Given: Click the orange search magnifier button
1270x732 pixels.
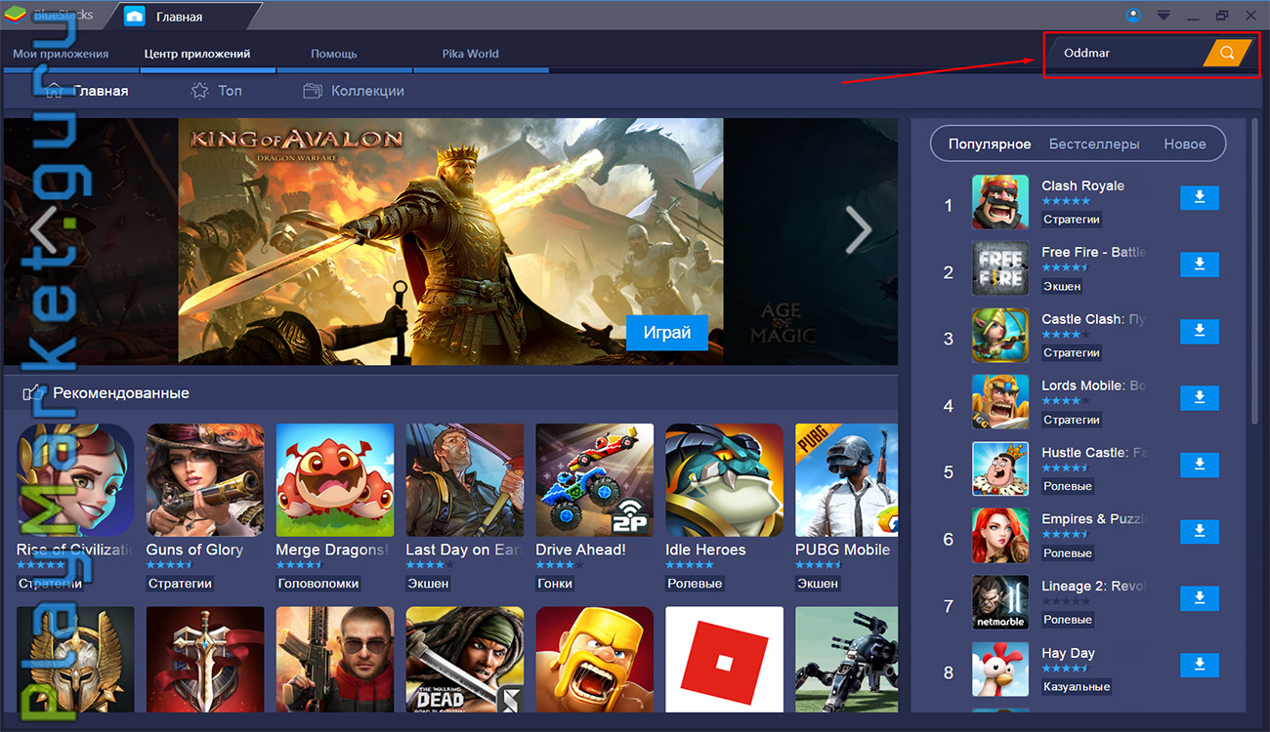Looking at the screenshot, I should [1228, 53].
